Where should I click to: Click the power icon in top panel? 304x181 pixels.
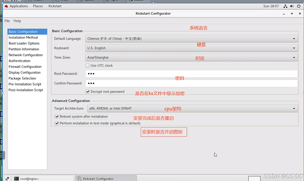(299, 6)
